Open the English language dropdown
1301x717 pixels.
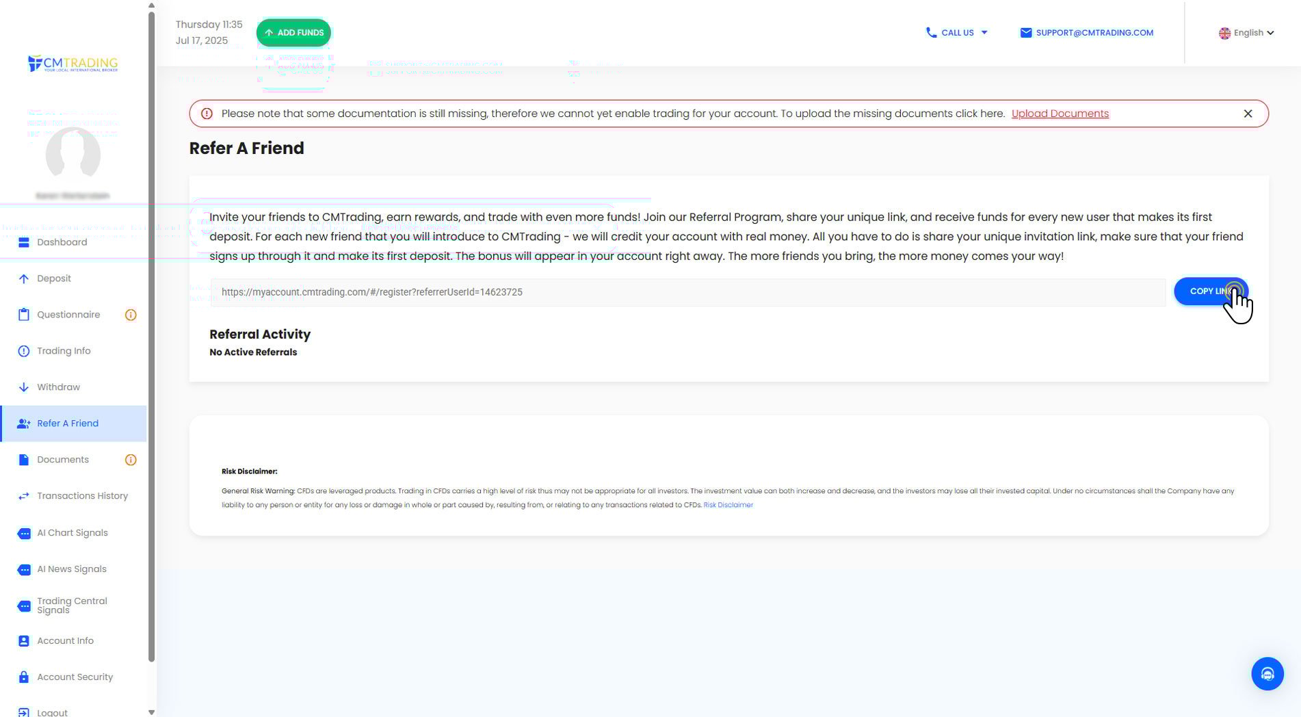(1246, 33)
